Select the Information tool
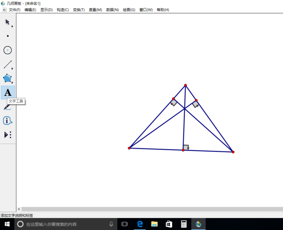 point(8,120)
